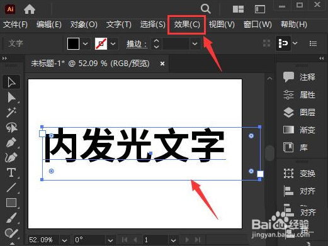Select the Line Segment tool

tap(11, 187)
